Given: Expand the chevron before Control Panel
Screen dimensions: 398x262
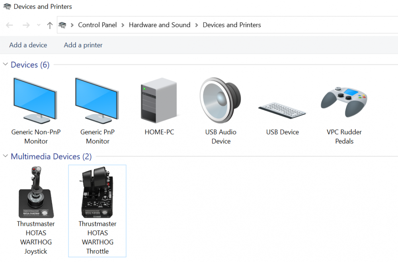Looking at the screenshot, I should [x=72, y=25].
